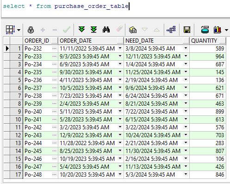The image size is (230, 184).
Task: Click the post changes checkmark icon
Action: pyautogui.click(x=67, y=30)
